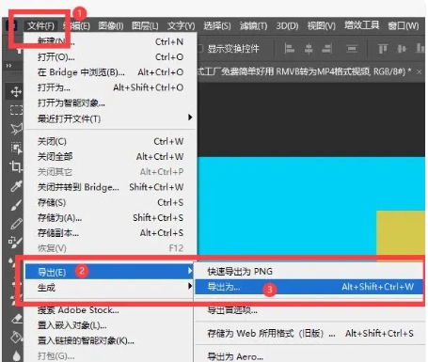The image size is (428, 362).
Task: Choose 打开(O)... from the File menu
Action: [110, 57]
